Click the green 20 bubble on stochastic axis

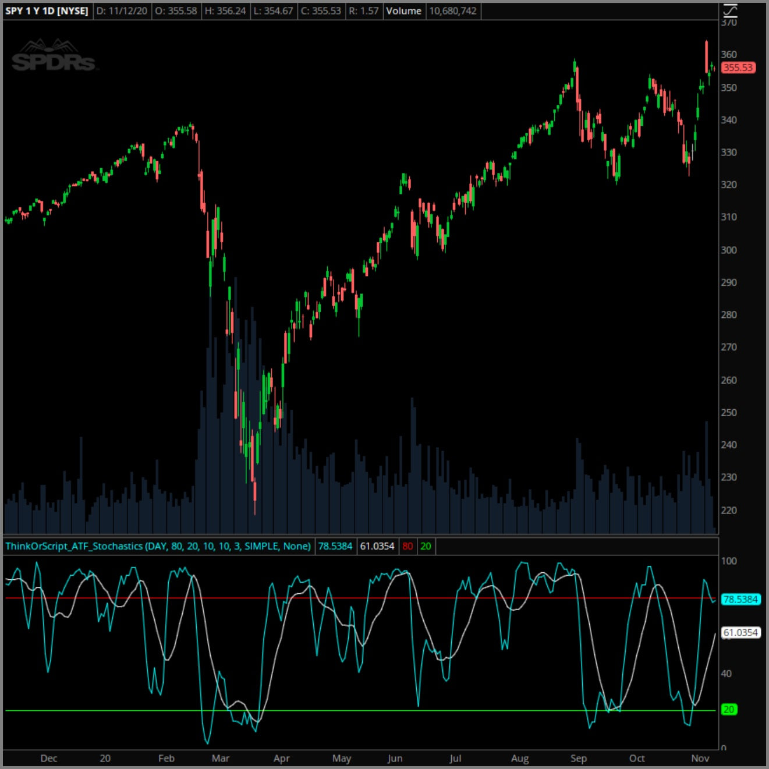[729, 709]
